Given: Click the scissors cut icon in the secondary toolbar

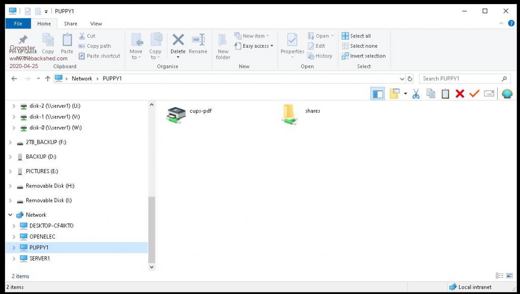Looking at the screenshot, I should [416, 94].
